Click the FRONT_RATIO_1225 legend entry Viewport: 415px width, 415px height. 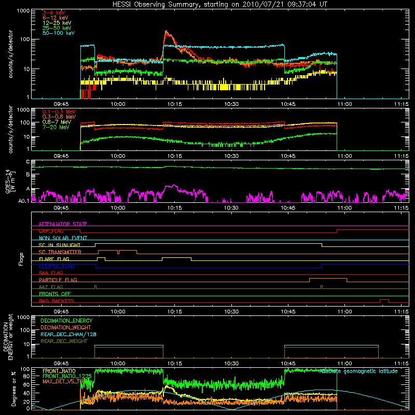coord(67,377)
